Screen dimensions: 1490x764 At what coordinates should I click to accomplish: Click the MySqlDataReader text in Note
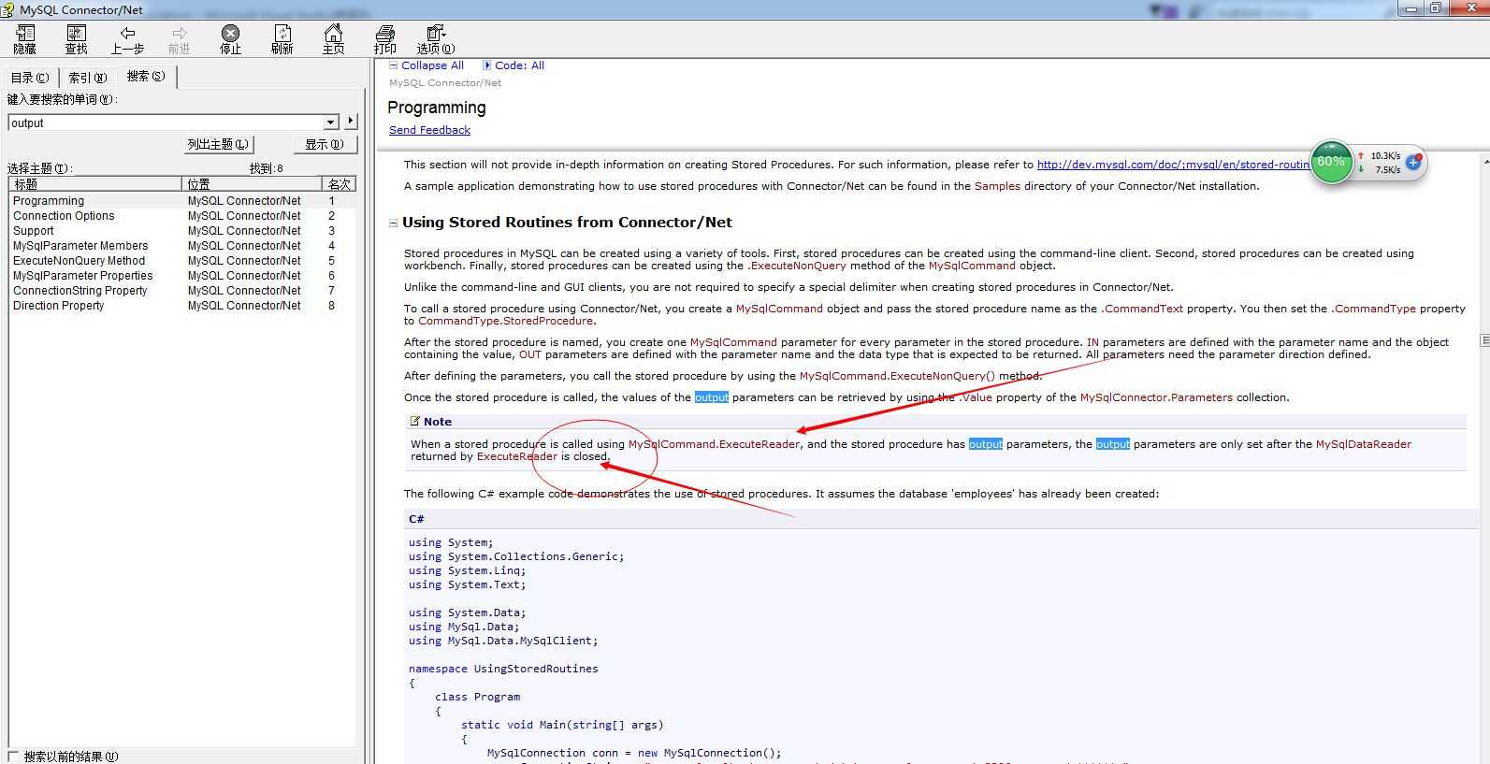pyautogui.click(x=1363, y=444)
